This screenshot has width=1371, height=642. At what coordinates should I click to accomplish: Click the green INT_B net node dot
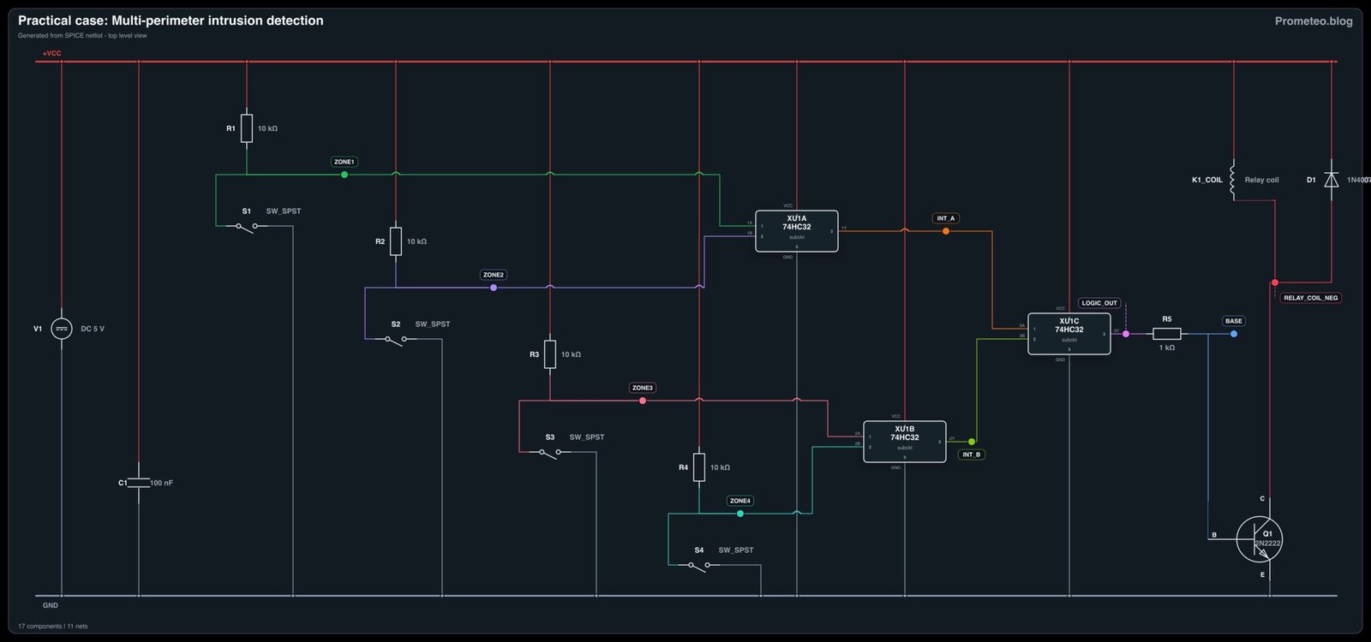972,442
